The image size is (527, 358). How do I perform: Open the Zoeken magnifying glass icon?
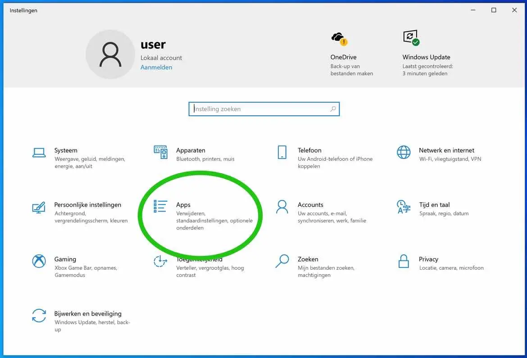(x=282, y=261)
